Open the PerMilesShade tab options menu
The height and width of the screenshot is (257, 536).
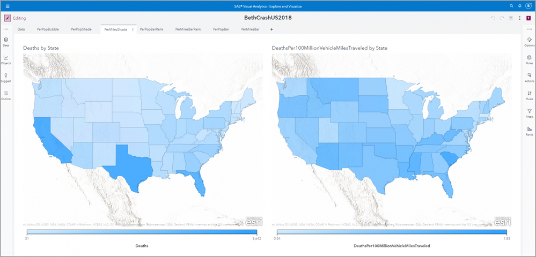tap(133, 29)
